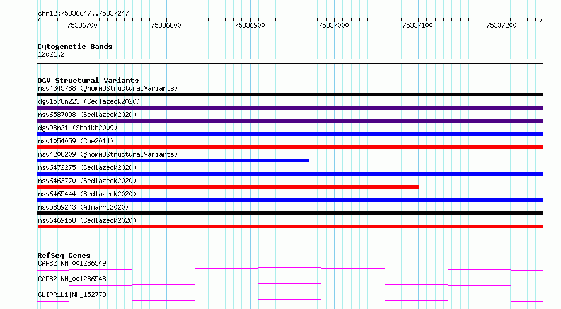The image size is (561, 309).
Task: Click the blue bar below nsv6465444
Action: pyautogui.click(x=290, y=200)
